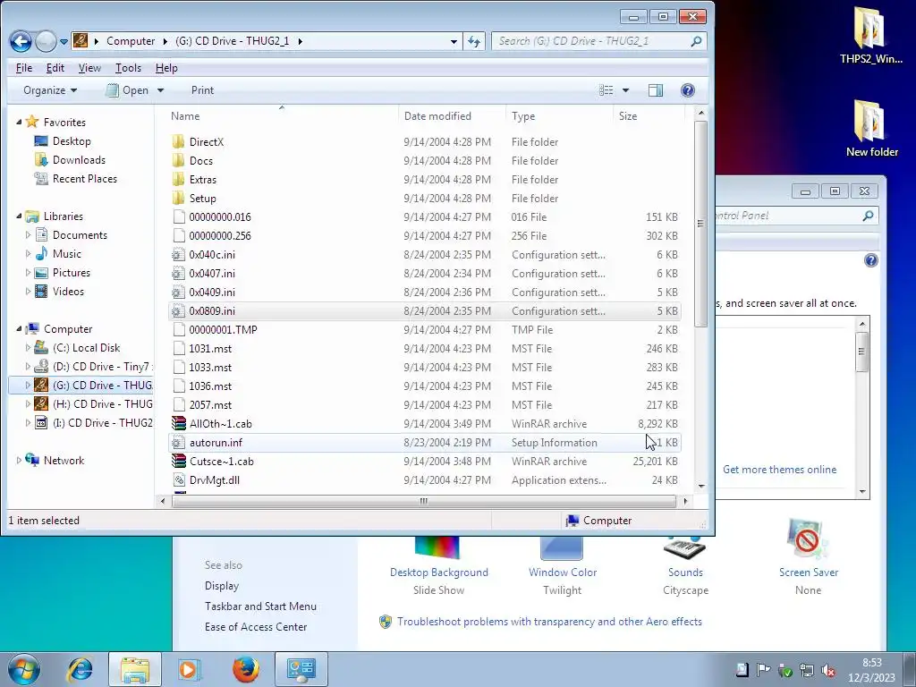Sort by the Size column header
Image resolution: width=916 pixels, height=687 pixels.
(x=648, y=115)
